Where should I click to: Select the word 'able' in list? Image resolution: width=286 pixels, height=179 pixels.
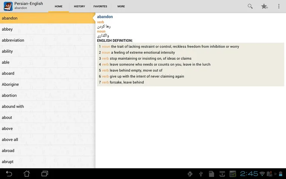tap(48, 62)
